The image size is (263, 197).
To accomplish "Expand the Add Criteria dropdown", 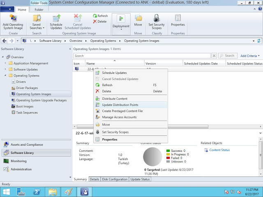I will [x=250, y=56].
